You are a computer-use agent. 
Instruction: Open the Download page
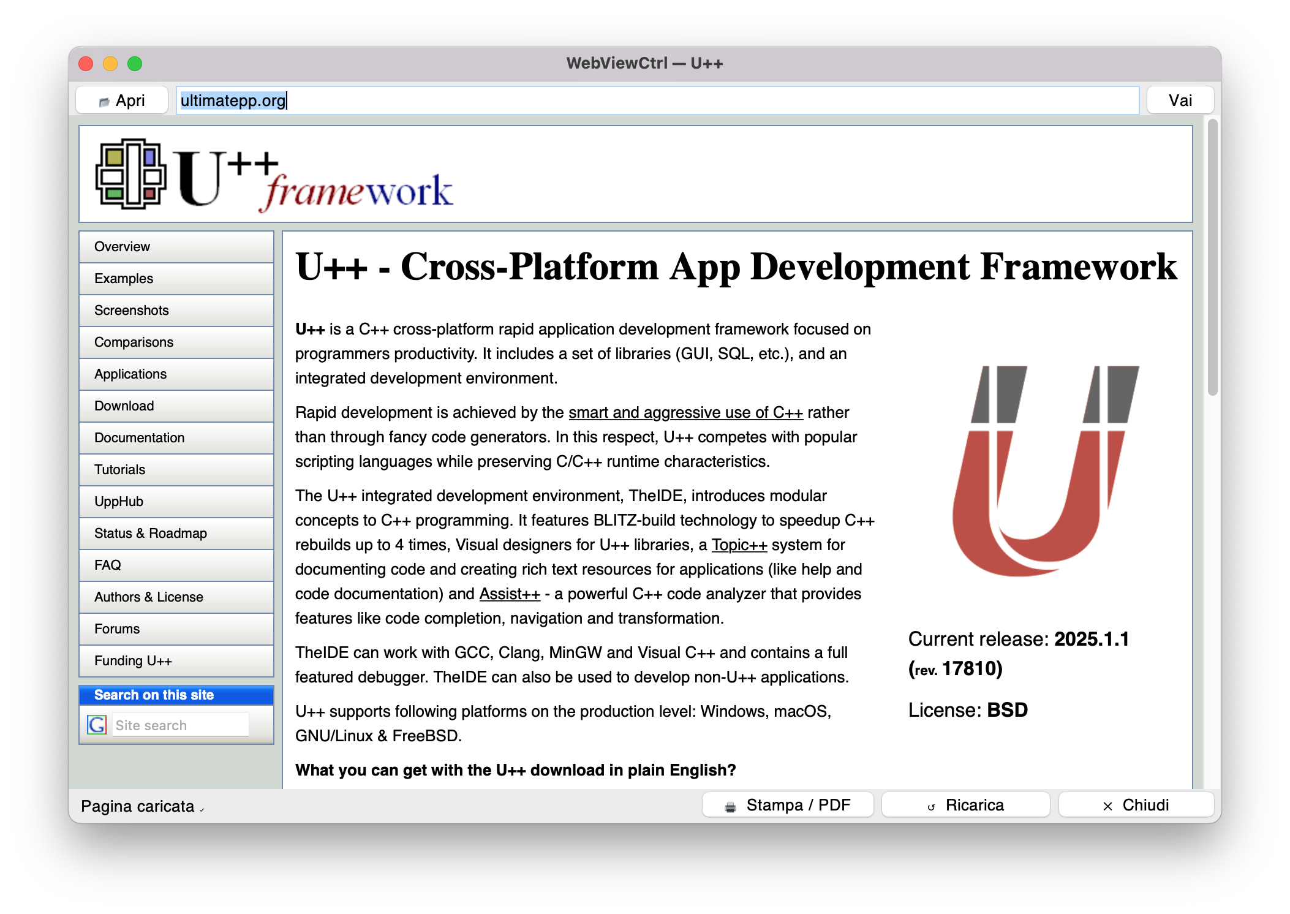pyautogui.click(x=176, y=406)
